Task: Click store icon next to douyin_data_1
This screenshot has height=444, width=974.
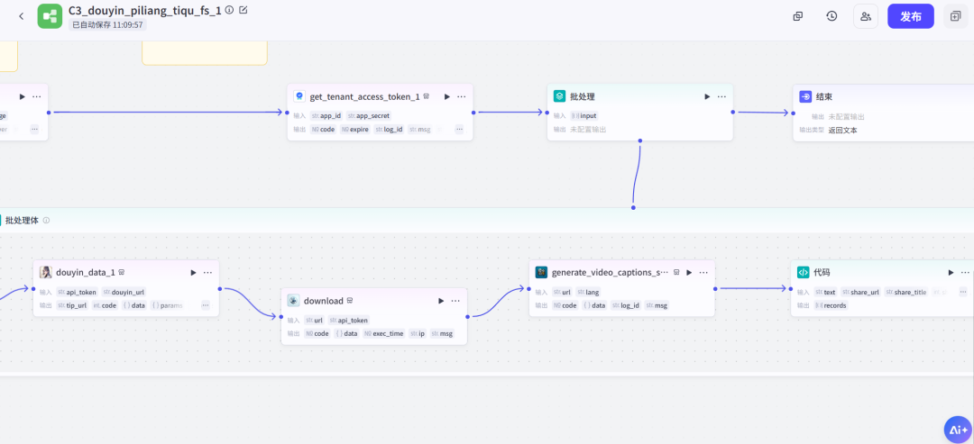Action: [x=122, y=272]
